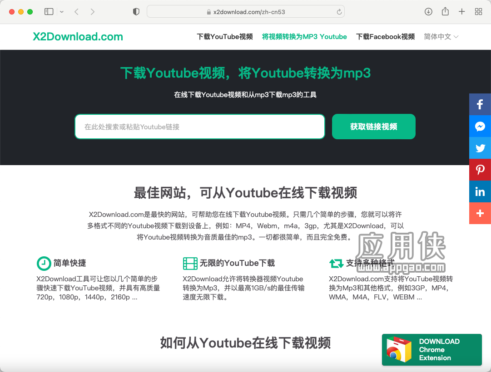Share on Twitter via side icon
The height and width of the screenshot is (372, 491).
point(480,148)
